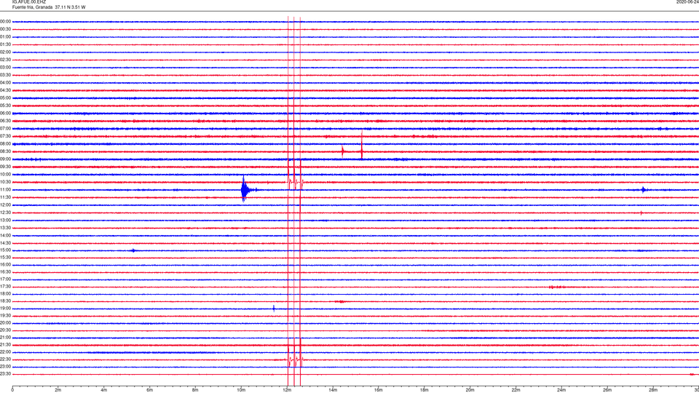This screenshot has width=699, height=393.
Task: Click the 28m tick label on time axis
Action: click(x=653, y=390)
